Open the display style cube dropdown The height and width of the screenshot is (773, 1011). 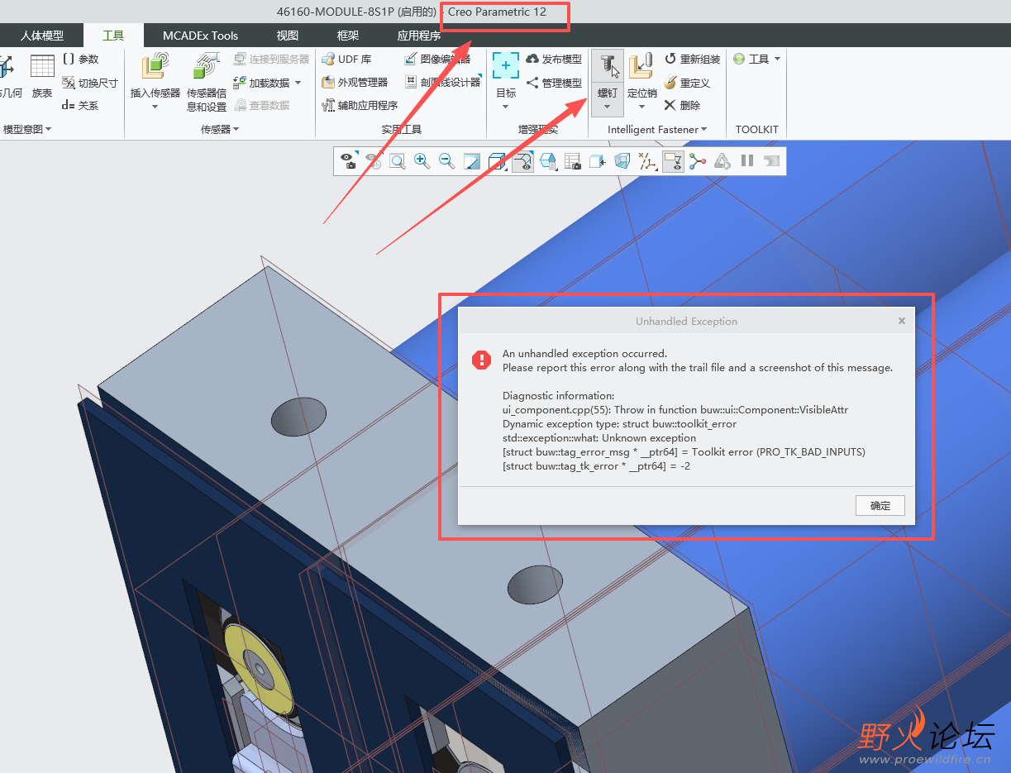498,161
